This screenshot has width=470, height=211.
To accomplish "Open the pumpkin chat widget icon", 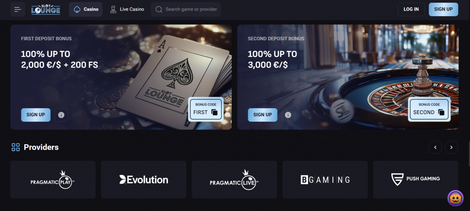I will pos(455,198).
